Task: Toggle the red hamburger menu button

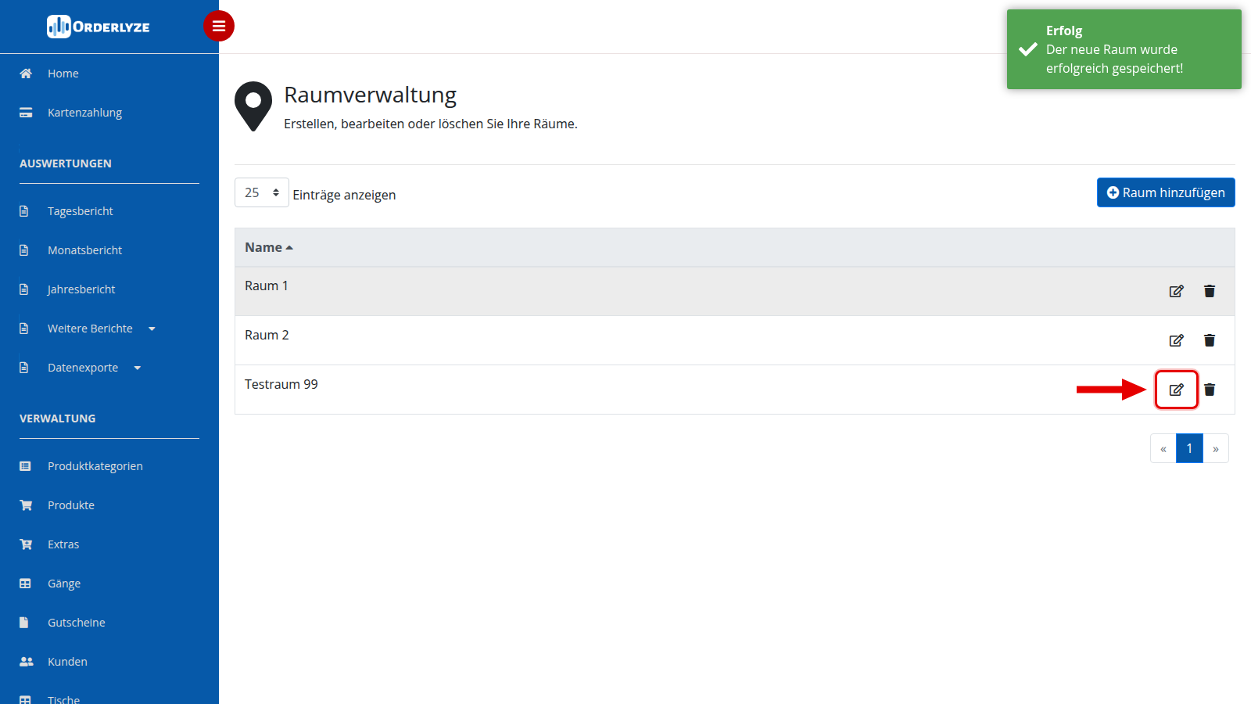Action: (x=219, y=26)
